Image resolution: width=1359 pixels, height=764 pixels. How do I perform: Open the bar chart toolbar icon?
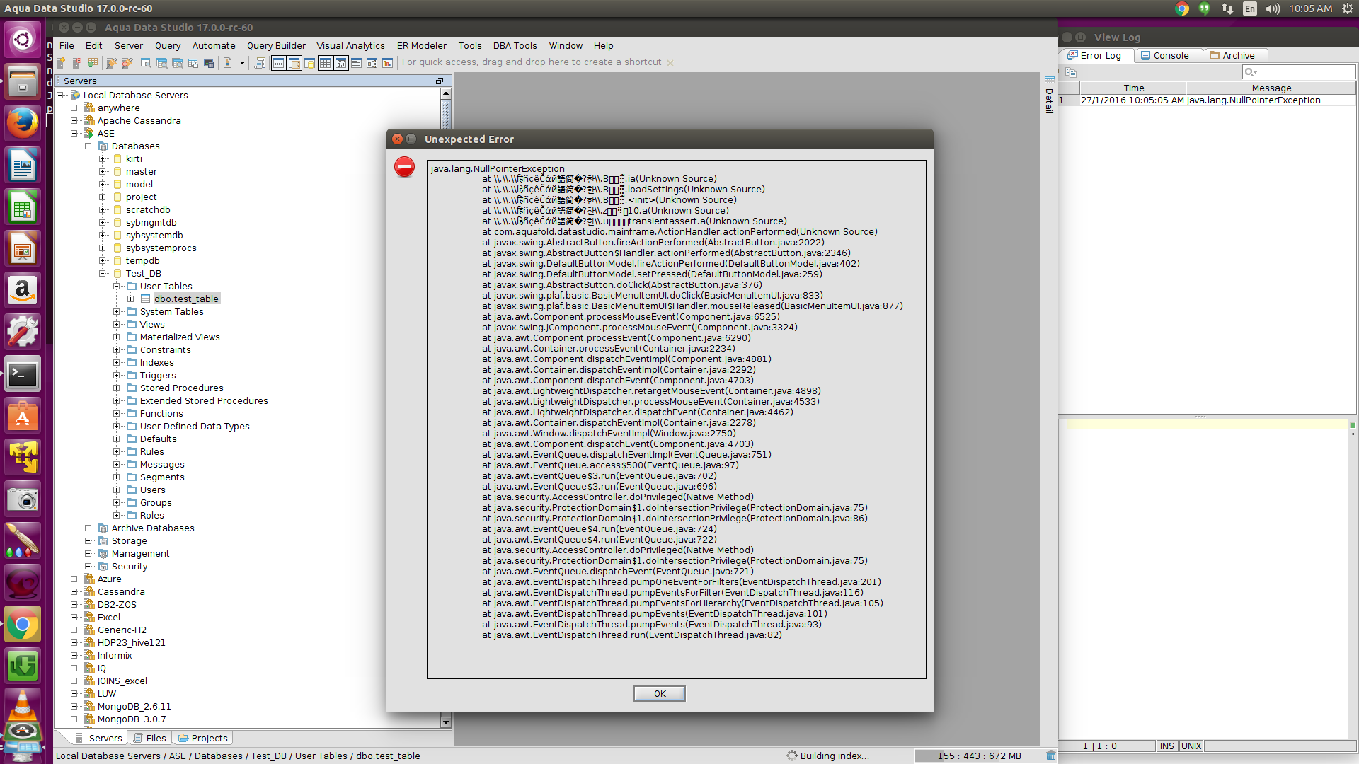[x=387, y=63]
